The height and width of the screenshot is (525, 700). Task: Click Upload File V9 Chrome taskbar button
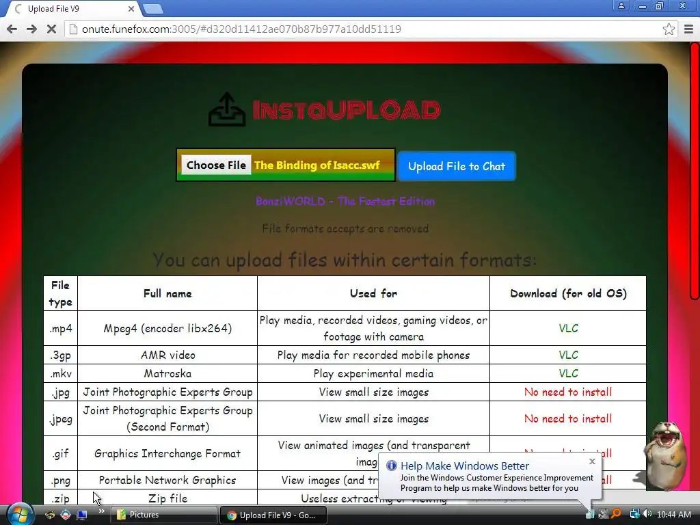(273, 515)
